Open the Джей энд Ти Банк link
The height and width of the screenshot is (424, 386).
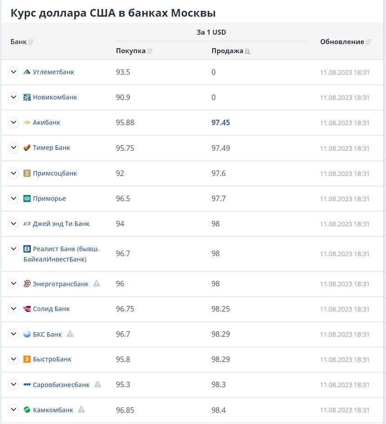pyautogui.click(x=61, y=224)
